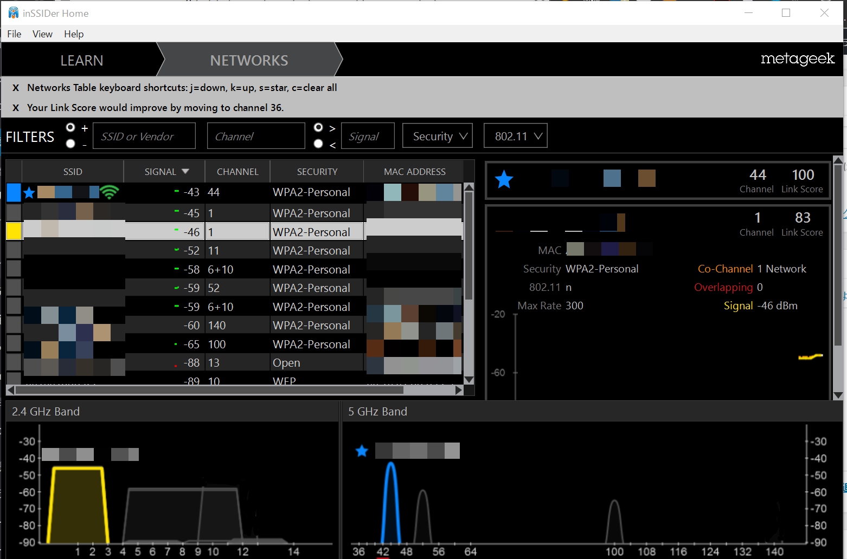Click the Signal filter field

click(x=368, y=136)
